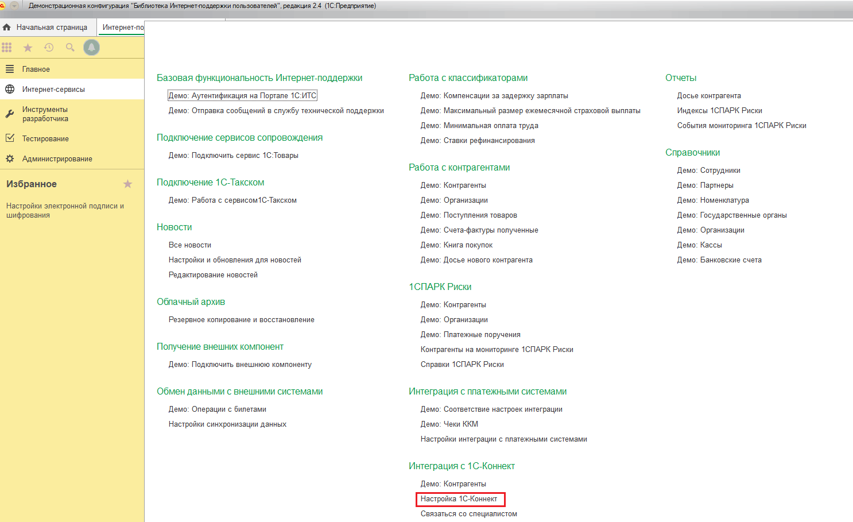
Task: Open notifications bell icon
Action: click(x=91, y=47)
